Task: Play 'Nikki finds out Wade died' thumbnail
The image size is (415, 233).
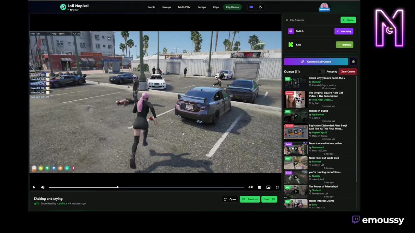Action: (296, 163)
